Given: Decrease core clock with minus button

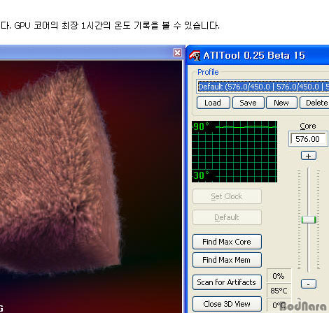Looking at the screenshot, I should (309, 284).
